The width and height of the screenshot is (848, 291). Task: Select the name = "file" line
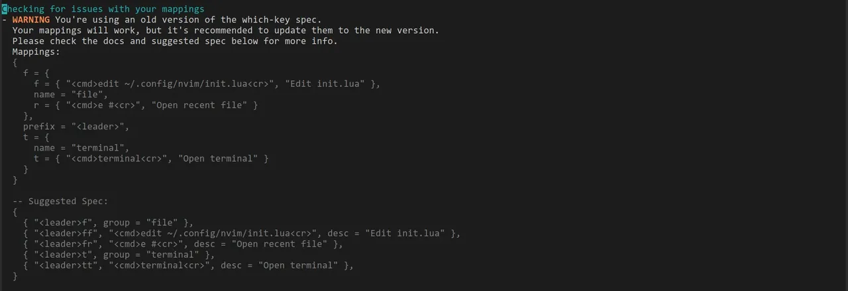(69, 94)
